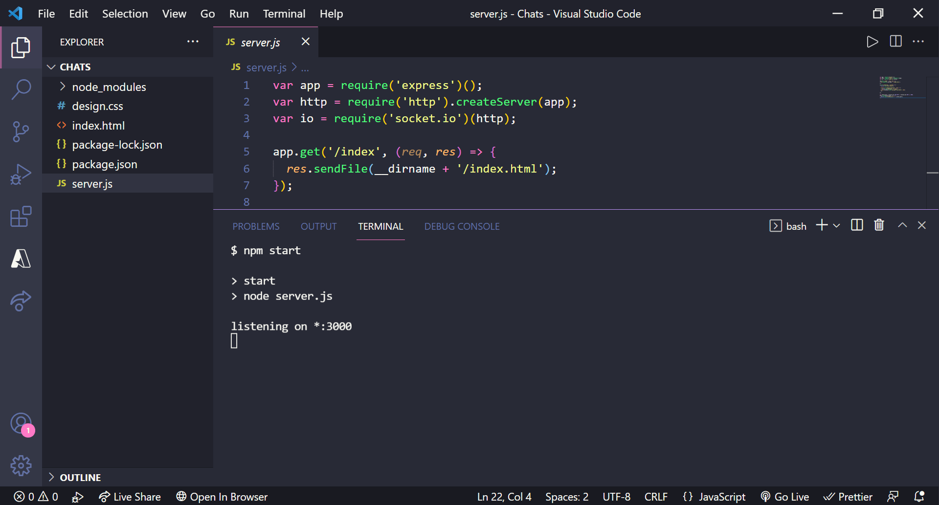939x505 pixels.
Task: Open package.json file
Action: pyautogui.click(x=128, y=164)
